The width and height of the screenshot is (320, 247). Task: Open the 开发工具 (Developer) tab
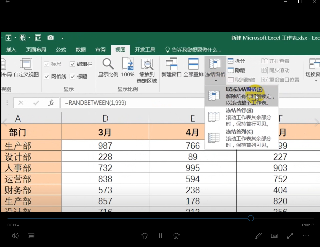coord(145,50)
